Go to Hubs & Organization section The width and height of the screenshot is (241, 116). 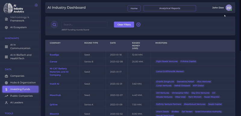(23, 83)
